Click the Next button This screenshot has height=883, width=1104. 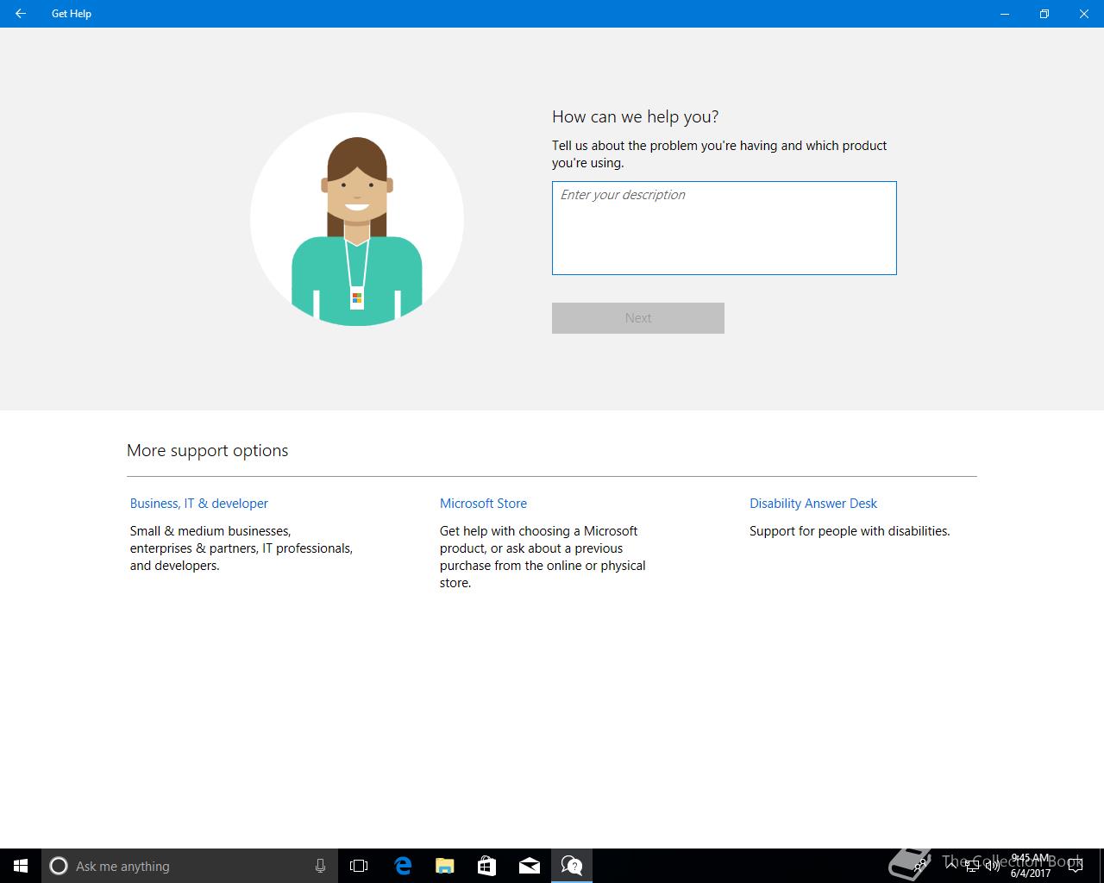[638, 318]
